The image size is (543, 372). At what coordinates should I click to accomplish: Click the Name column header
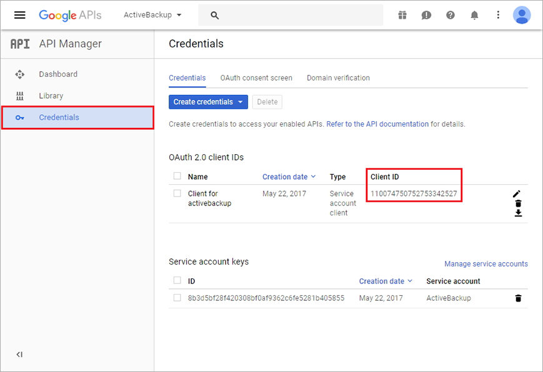click(197, 177)
